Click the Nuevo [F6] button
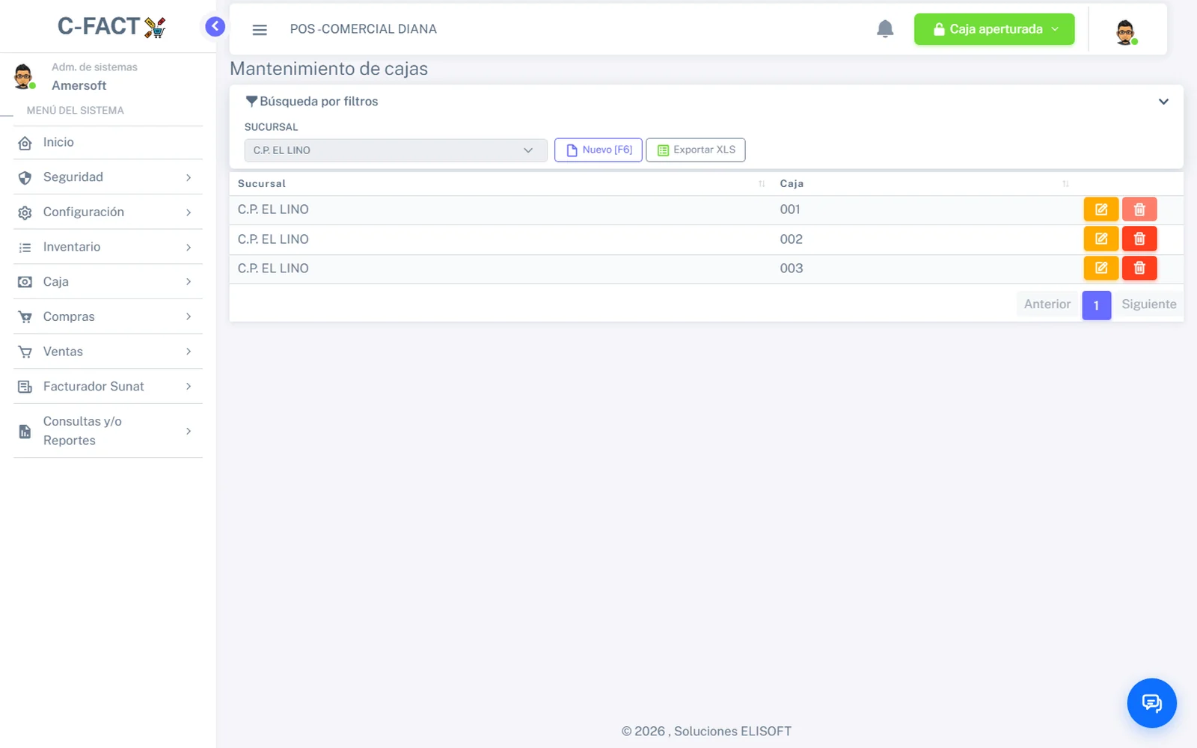Viewport: 1197px width, 748px height. (x=598, y=150)
